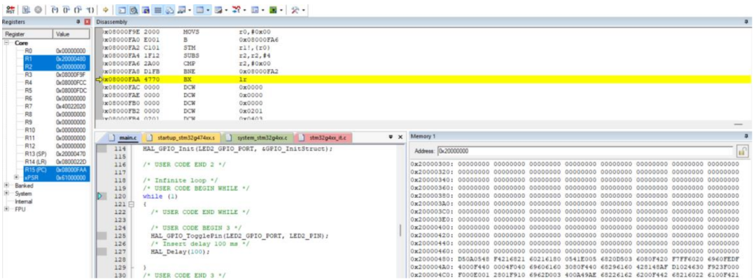The width and height of the screenshot is (756, 279).
Task: Set breakpoint in margin at line 127
Action: pyautogui.click(x=101, y=252)
